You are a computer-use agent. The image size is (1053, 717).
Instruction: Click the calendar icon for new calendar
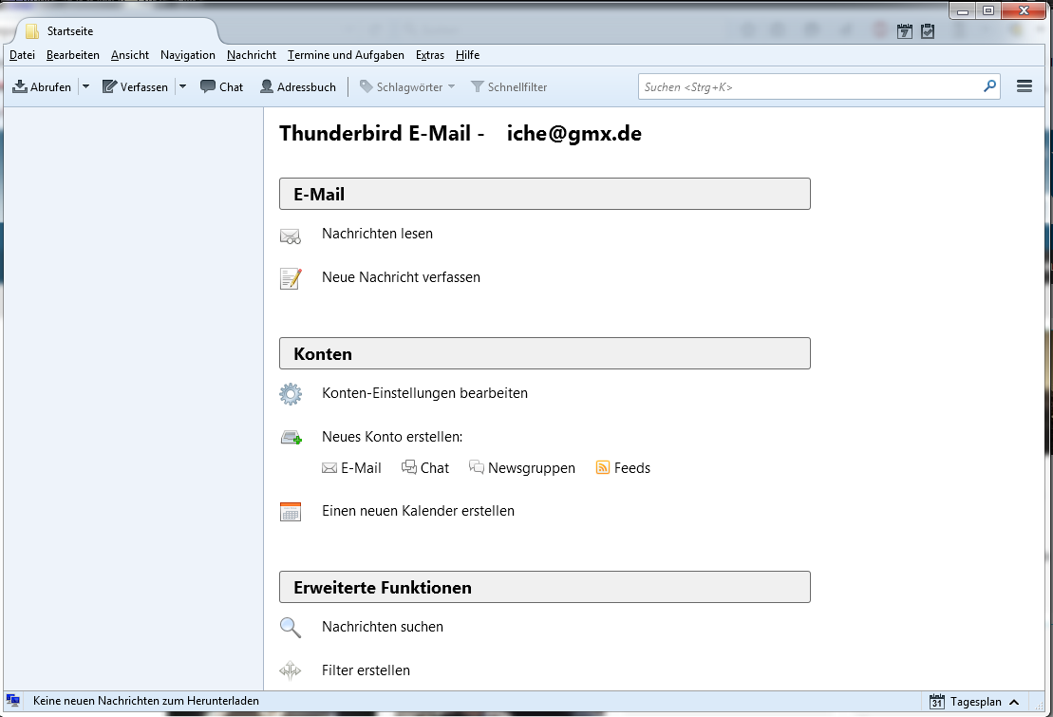(x=291, y=511)
